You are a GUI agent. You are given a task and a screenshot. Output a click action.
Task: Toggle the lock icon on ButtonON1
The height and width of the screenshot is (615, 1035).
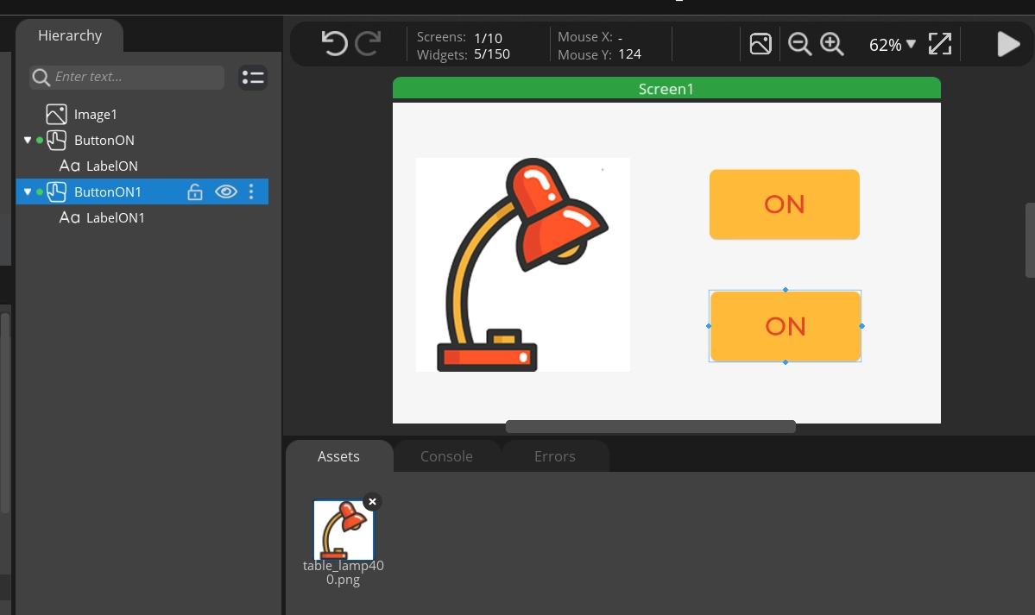click(195, 191)
